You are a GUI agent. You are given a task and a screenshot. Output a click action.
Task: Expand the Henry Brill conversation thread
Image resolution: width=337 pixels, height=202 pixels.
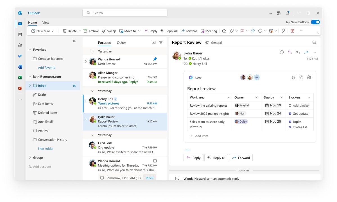pyautogui.click(x=86, y=101)
